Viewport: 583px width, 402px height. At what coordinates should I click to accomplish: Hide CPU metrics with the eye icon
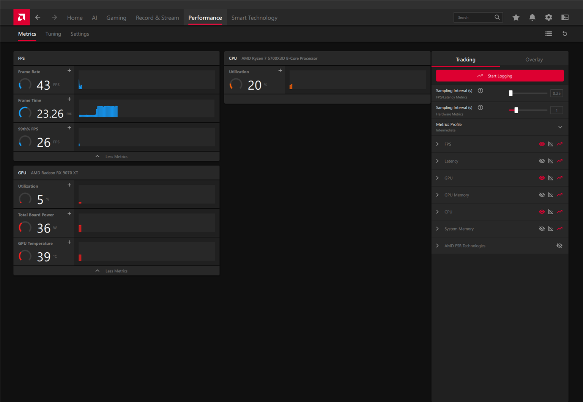[542, 212]
